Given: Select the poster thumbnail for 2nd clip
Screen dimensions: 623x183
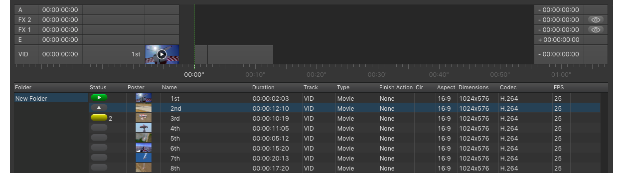Looking at the screenshot, I should click(144, 108).
